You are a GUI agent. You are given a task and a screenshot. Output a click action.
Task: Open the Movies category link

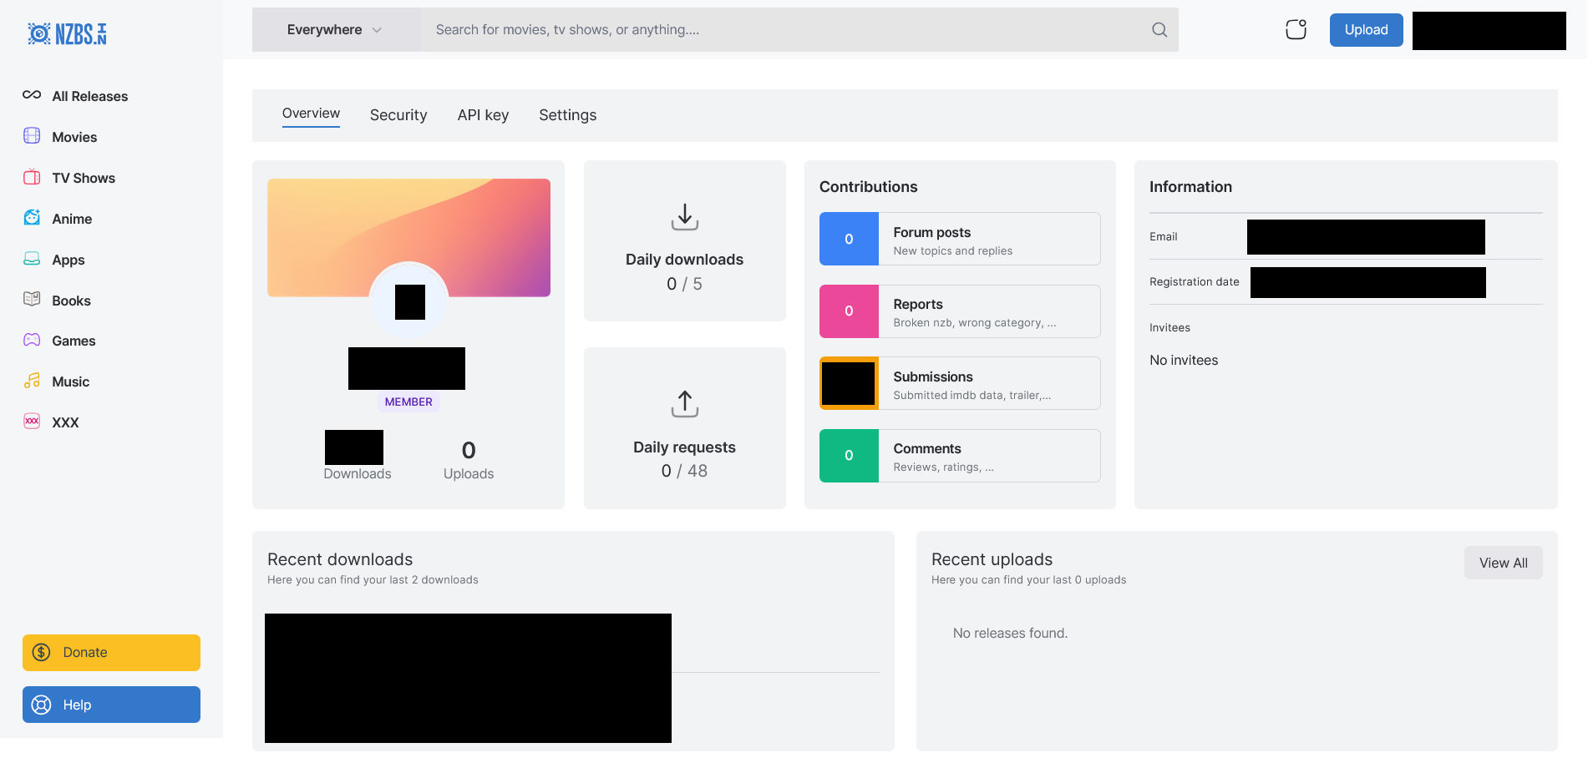74,137
